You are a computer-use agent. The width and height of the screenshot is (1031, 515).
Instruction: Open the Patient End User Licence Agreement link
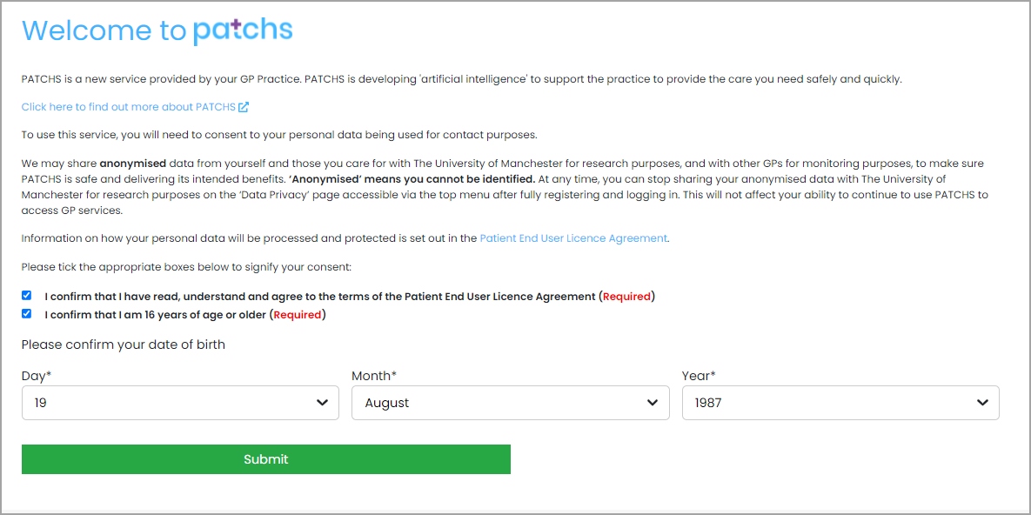pyautogui.click(x=573, y=238)
